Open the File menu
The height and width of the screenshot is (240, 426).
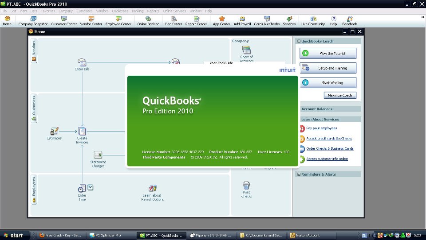[4, 11]
